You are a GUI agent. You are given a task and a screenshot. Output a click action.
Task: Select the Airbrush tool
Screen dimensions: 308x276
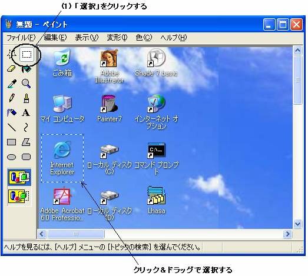click(x=12, y=112)
